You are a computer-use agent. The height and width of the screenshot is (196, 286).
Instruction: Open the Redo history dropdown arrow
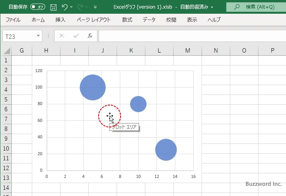point(87,7)
